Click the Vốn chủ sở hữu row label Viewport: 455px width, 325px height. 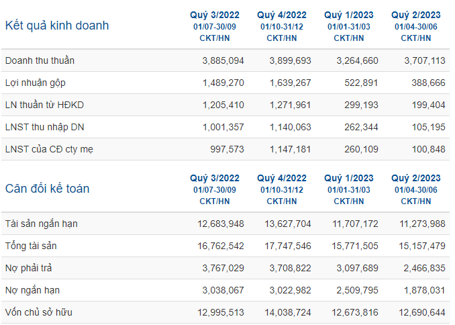[39, 312]
